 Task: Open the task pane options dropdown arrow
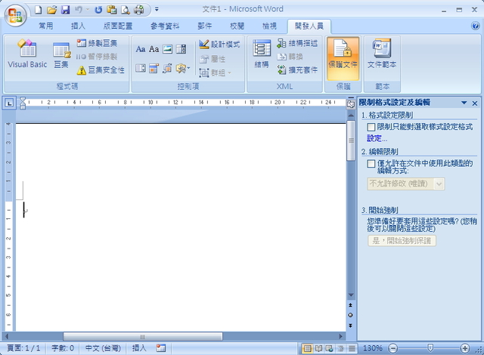pyautogui.click(x=464, y=103)
